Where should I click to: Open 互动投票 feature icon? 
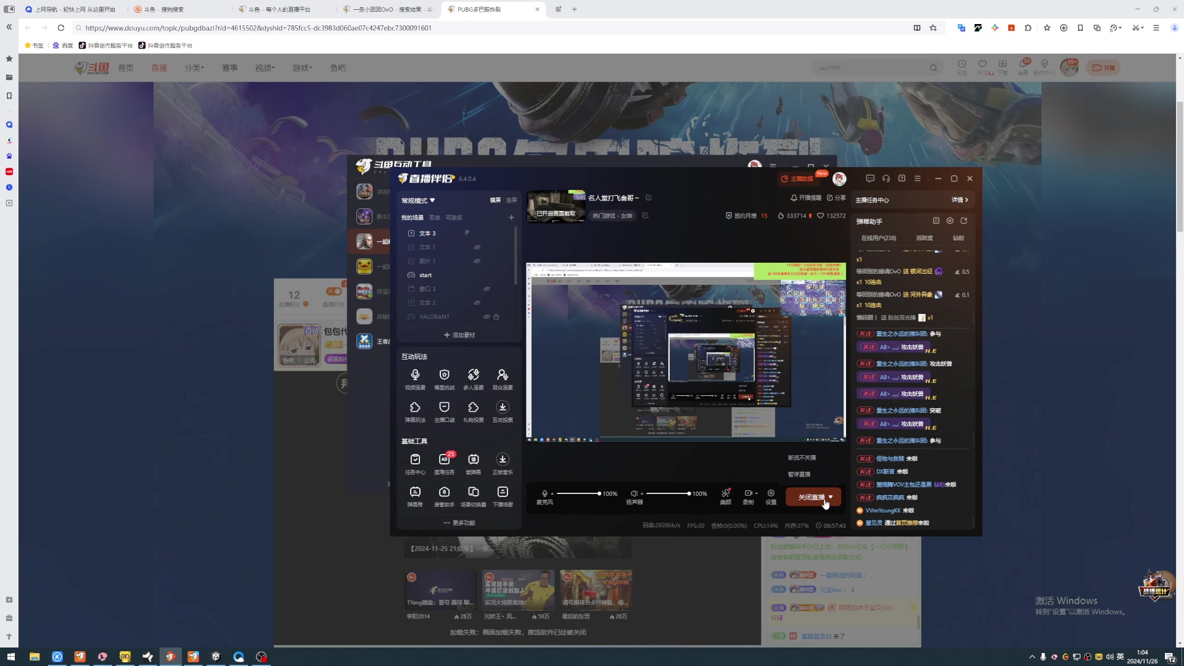(503, 411)
